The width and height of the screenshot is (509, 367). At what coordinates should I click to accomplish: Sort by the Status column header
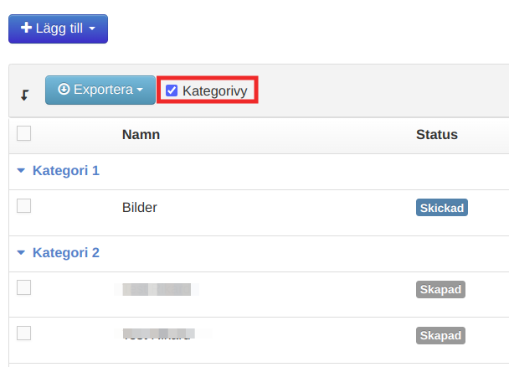[x=437, y=134]
